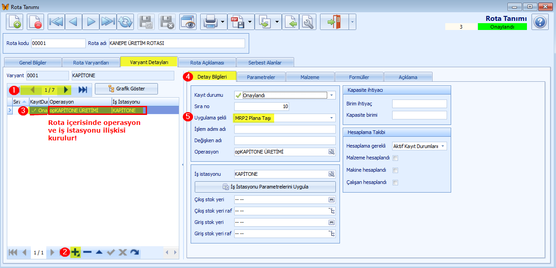Show the previous variant

pos(33,90)
